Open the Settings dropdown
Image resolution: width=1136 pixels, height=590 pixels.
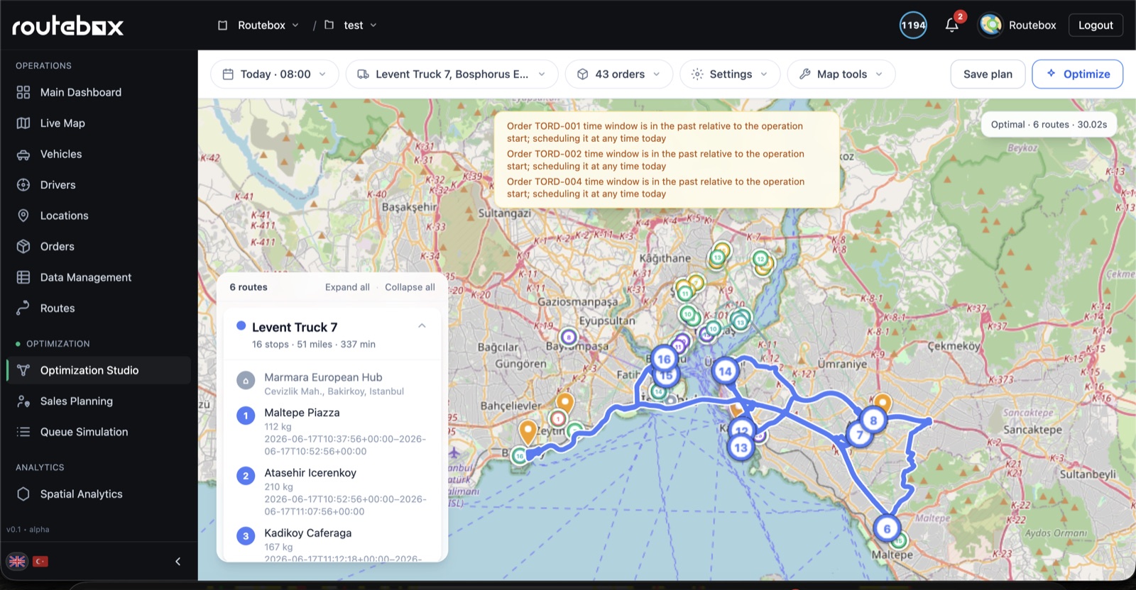pos(730,74)
